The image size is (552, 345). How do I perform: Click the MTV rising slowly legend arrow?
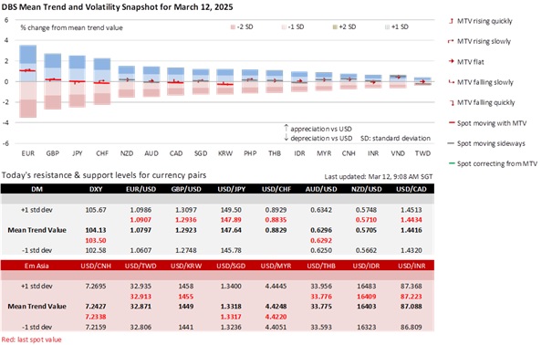pyautogui.click(x=451, y=41)
